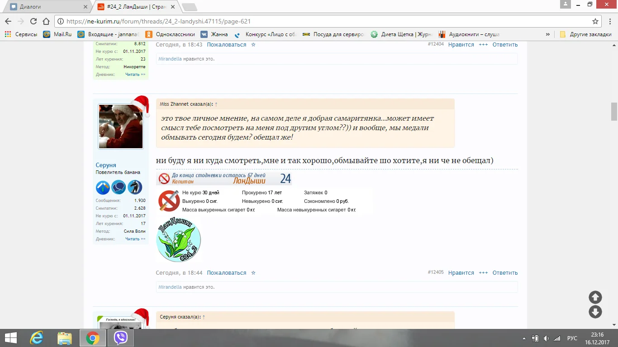Click Серуня's first blue badge icon

pos(103,187)
